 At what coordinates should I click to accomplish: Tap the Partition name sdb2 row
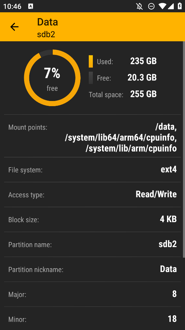[92, 245]
